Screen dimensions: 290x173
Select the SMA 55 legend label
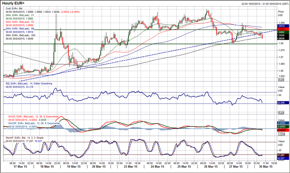20,22
